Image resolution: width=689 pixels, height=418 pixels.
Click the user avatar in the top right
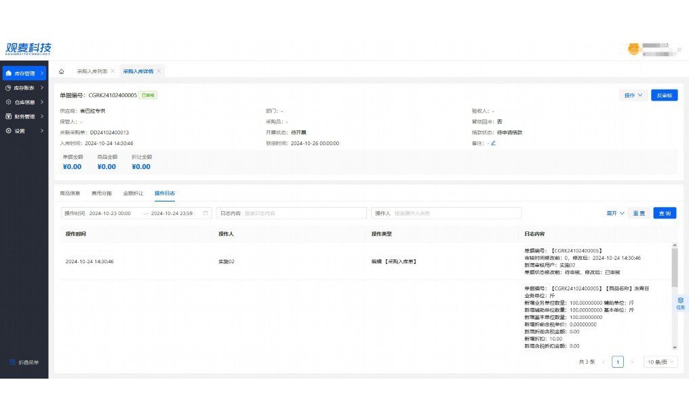633,49
